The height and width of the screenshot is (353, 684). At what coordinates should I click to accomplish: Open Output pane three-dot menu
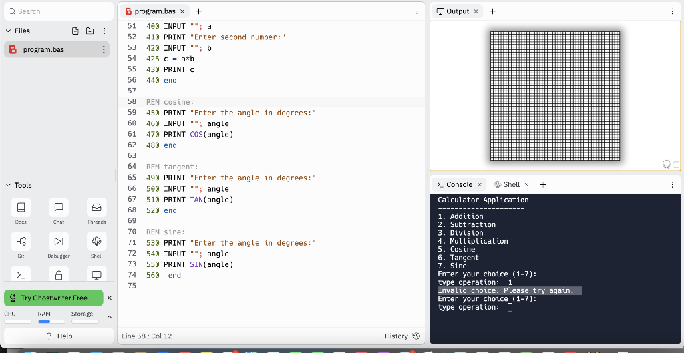(672, 11)
